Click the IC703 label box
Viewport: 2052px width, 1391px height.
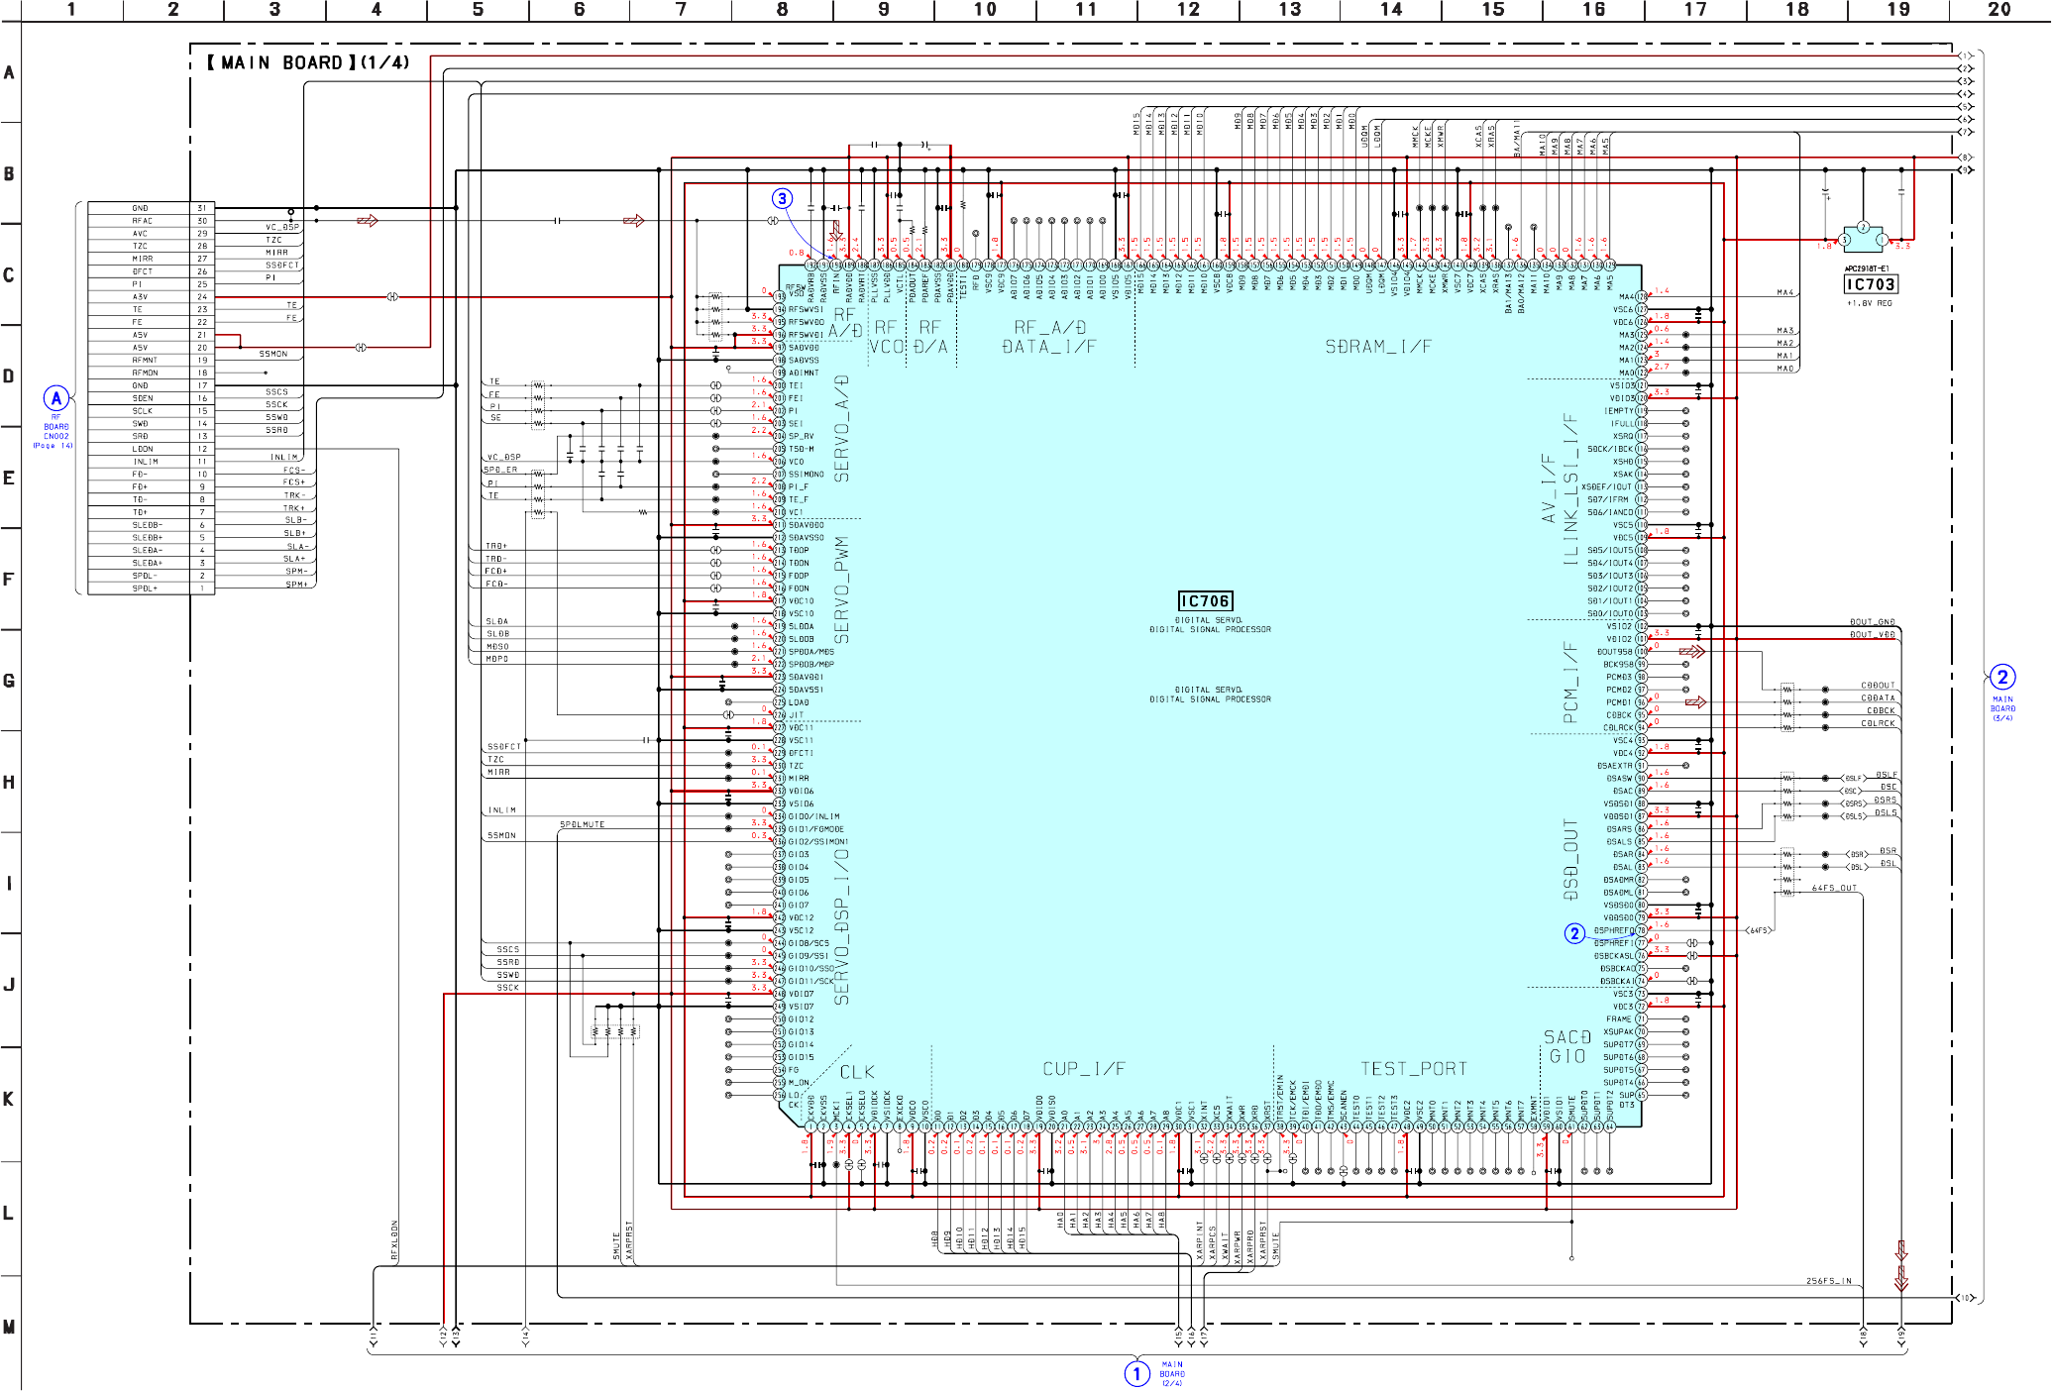coord(1870,284)
